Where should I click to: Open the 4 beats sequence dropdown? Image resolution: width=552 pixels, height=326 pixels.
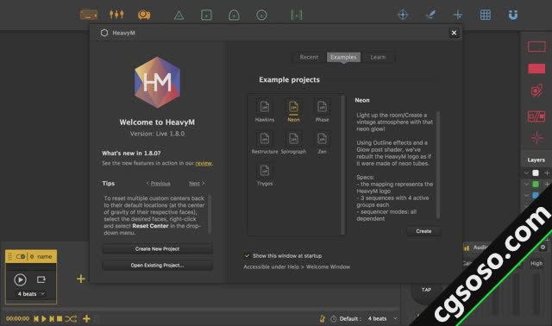click(31, 294)
